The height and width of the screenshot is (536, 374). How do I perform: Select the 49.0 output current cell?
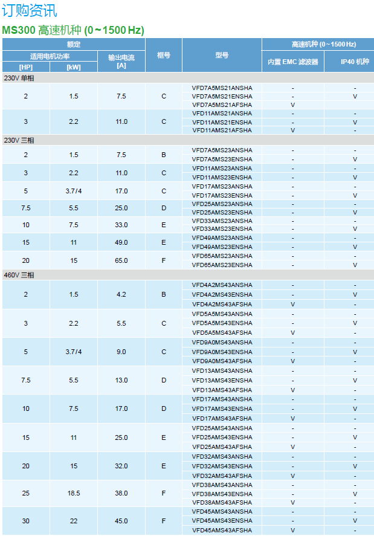121,242
